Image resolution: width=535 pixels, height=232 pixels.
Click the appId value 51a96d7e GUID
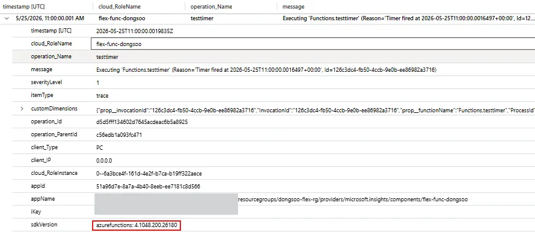[x=148, y=187]
